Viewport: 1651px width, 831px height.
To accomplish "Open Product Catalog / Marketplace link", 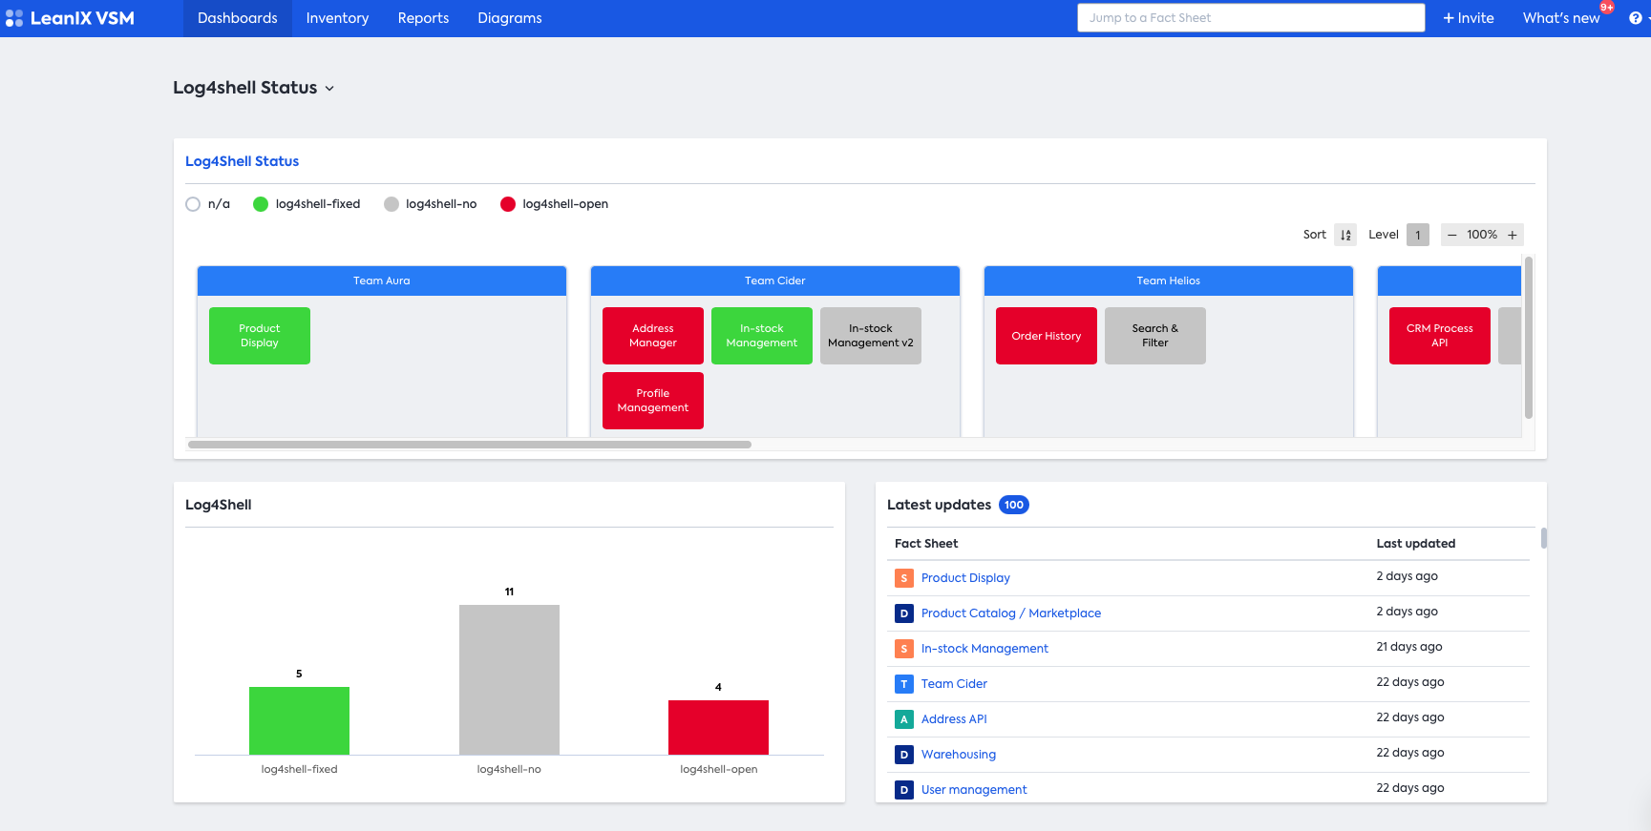I will [x=1011, y=613].
